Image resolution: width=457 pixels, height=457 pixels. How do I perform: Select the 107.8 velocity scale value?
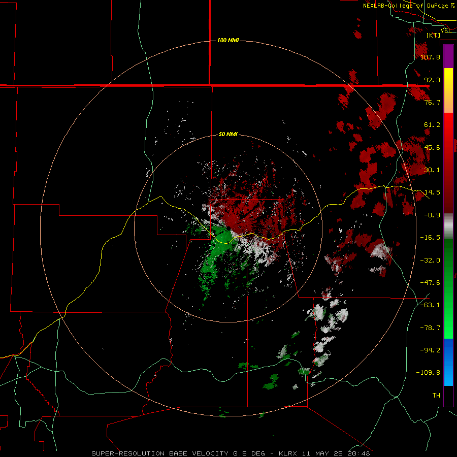click(x=430, y=57)
